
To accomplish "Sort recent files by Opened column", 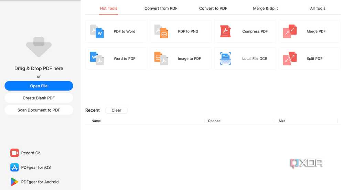I will (214, 121).
